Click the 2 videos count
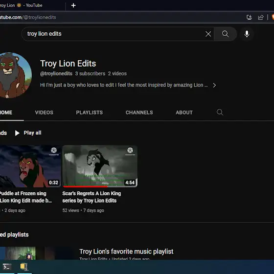The height and width of the screenshot is (274, 274). pyautogui.click(x=117, y=73)
